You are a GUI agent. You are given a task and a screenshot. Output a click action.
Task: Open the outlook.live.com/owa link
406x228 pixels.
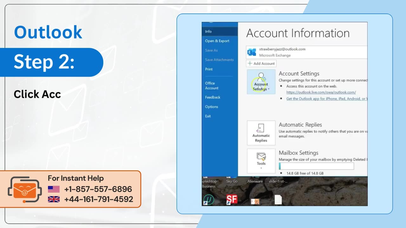(321, 92)
